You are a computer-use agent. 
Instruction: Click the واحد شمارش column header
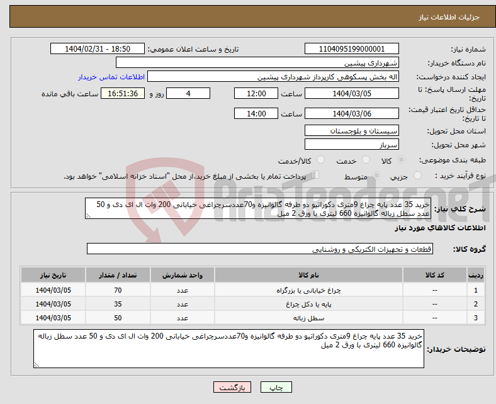182,275
